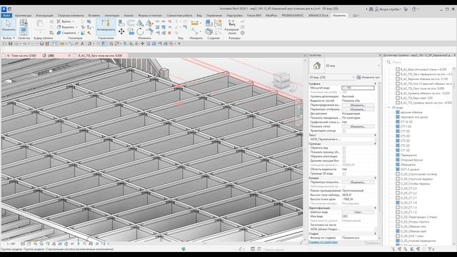
Task: Click the Dimension line (Размерная линия) tool
Action: pyautogui.click(x=232, y=27)
